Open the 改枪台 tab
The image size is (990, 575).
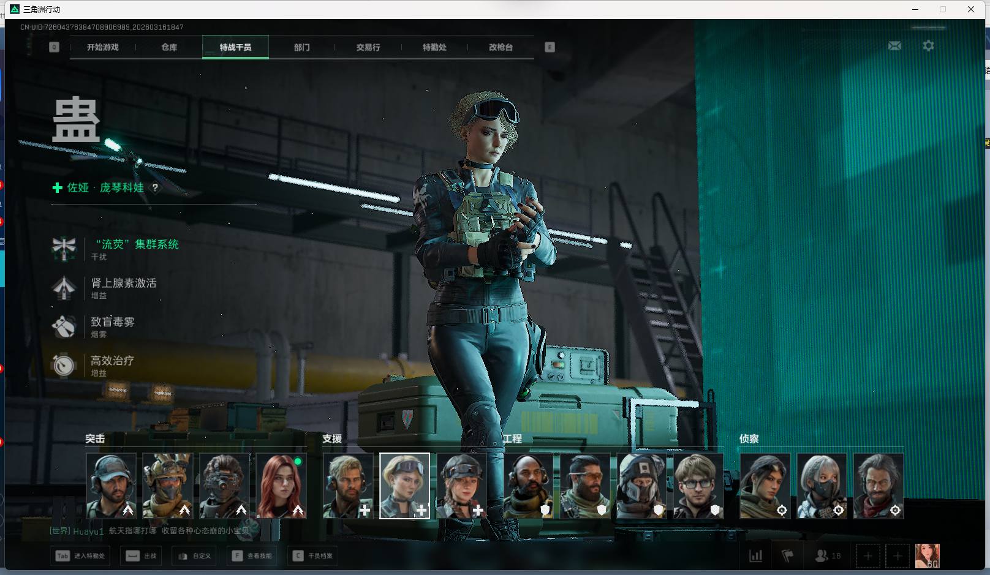[501, 47]
